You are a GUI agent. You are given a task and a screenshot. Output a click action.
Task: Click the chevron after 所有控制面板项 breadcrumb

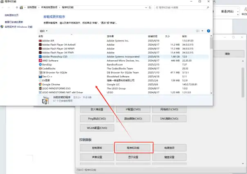point(60,7)
